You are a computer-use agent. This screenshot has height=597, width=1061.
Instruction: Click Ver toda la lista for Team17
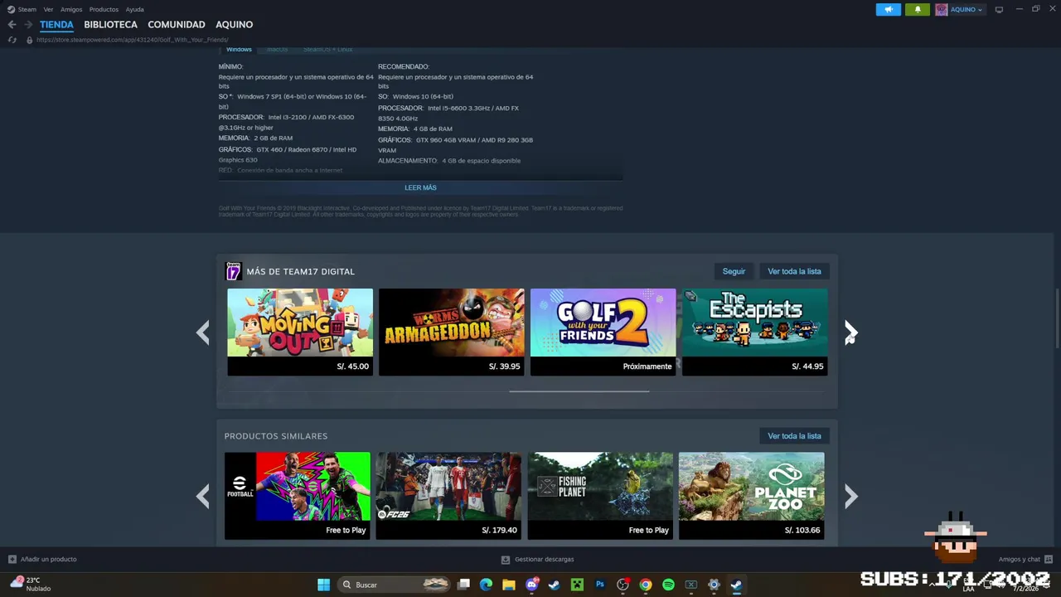click(x=794, y=271)
